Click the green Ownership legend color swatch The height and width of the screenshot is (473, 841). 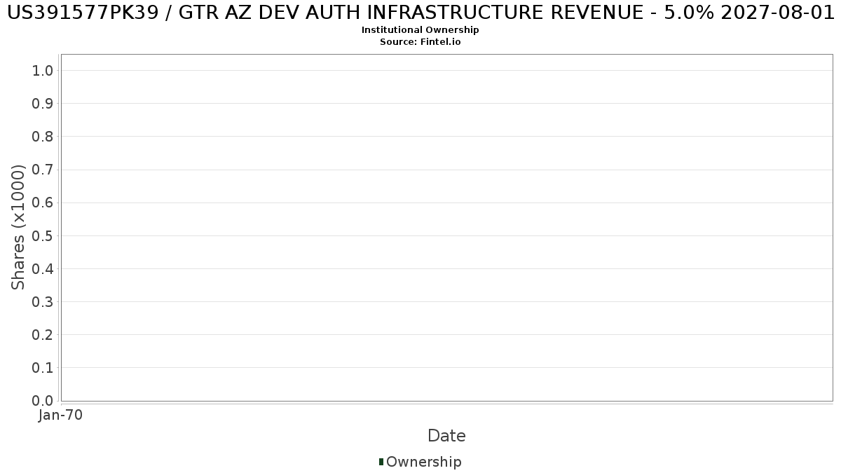(381, 462)
